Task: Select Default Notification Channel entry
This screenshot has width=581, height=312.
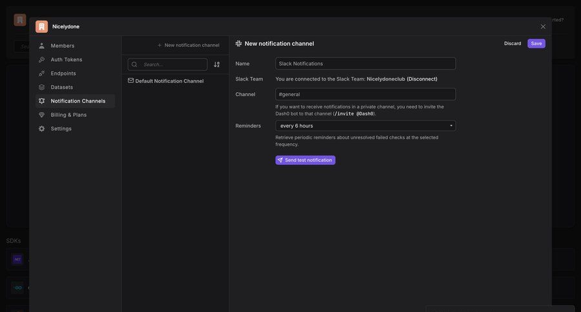Action: point(169,81)
